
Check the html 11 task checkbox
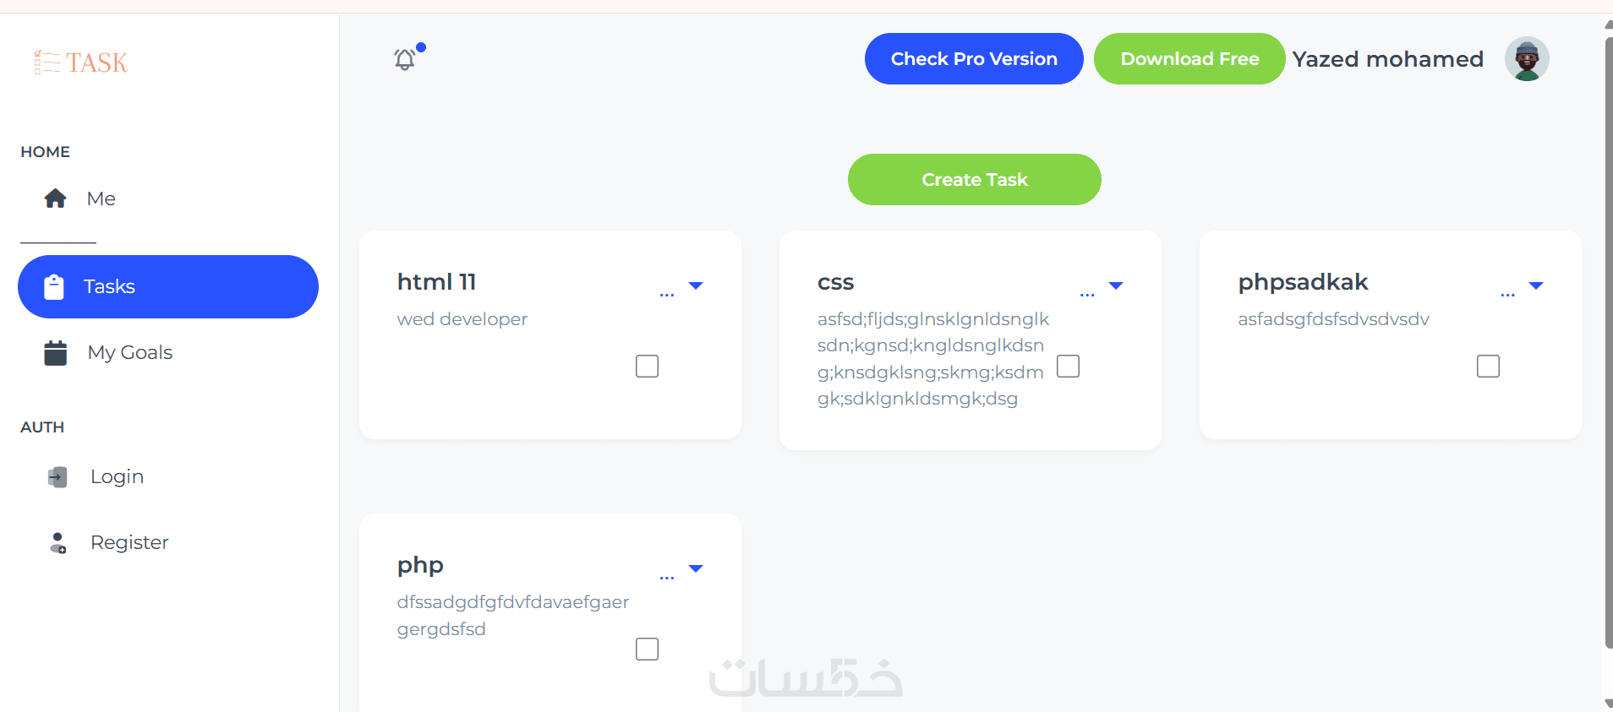click(647, 367)
